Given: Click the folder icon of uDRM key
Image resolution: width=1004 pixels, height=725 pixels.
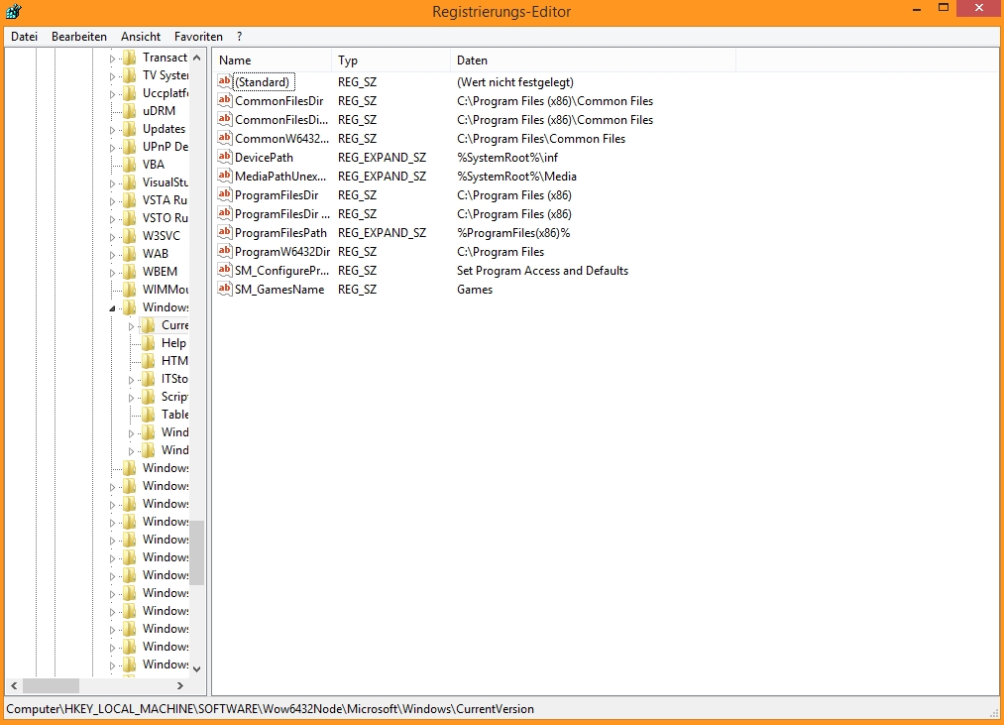Looking at the screenshot, I should pyautogui.click(x=130, y=111).
